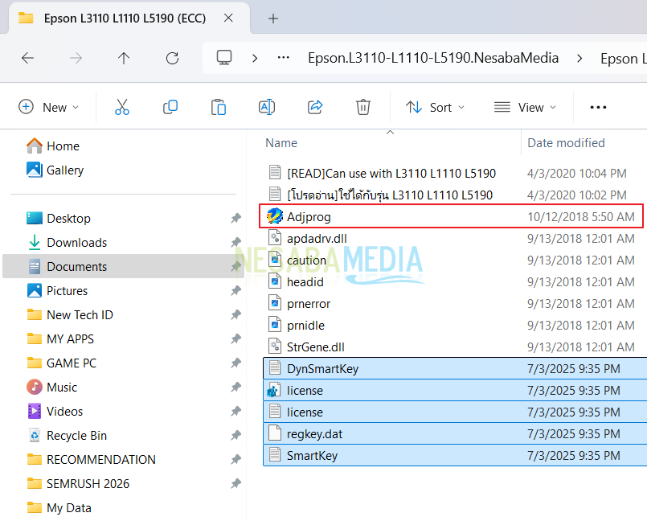
Task: Click the Copy icon in toolbar
Action: [x=170, y=107]
